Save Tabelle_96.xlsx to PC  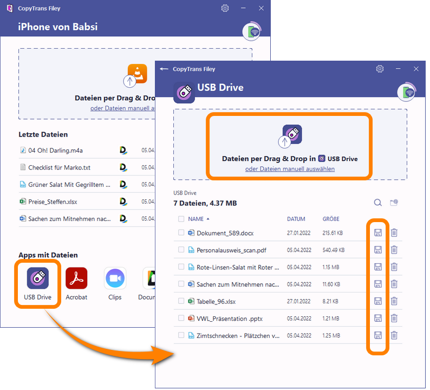[378, 301]
